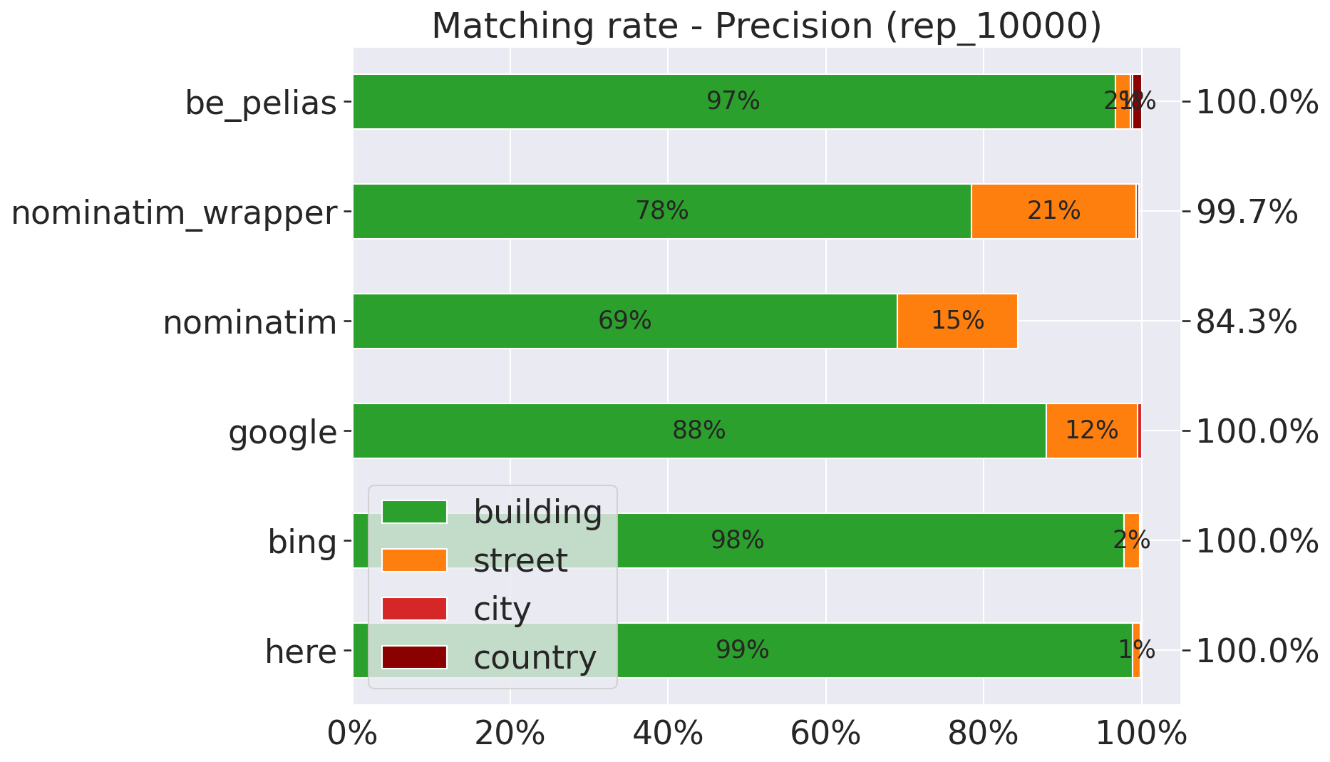Viewport: 1330px width, 762px height.
Task: Select the 15% orange segment of the nominatim bar
Action: (x=957, y=321)
